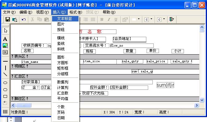Open the 文件(F) menu
The image size is (207, 122).
coord(9,12)
